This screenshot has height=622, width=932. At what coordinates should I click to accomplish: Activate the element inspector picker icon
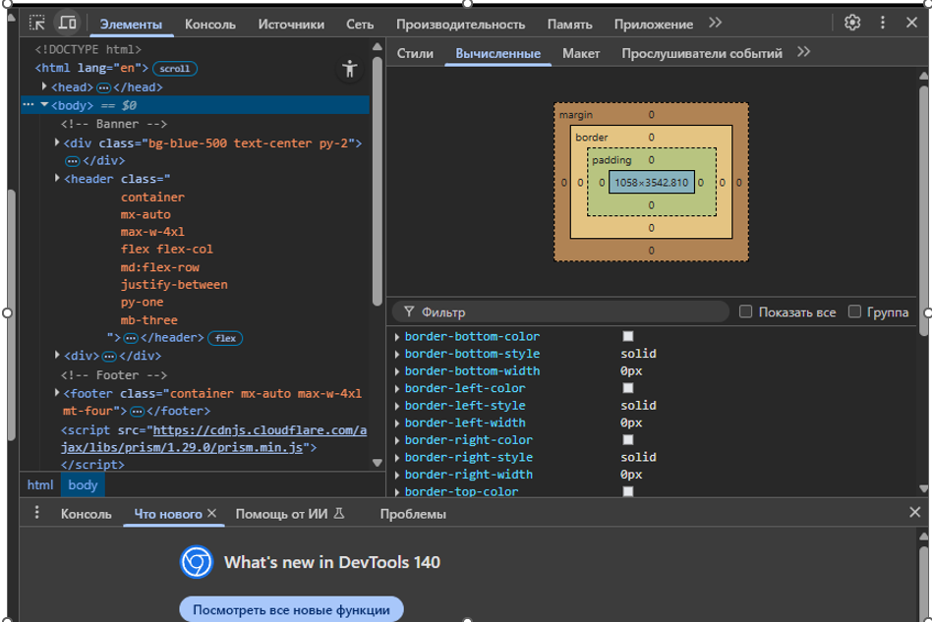(x=37, y=23)
